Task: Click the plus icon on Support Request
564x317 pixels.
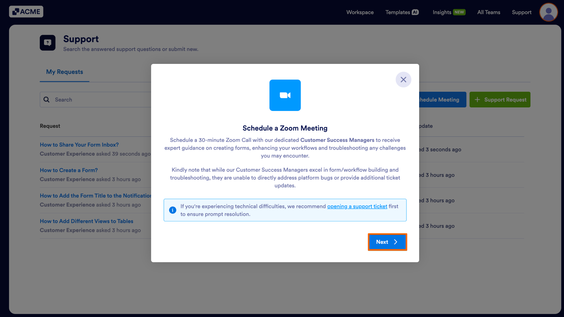Action: (478, 99)
